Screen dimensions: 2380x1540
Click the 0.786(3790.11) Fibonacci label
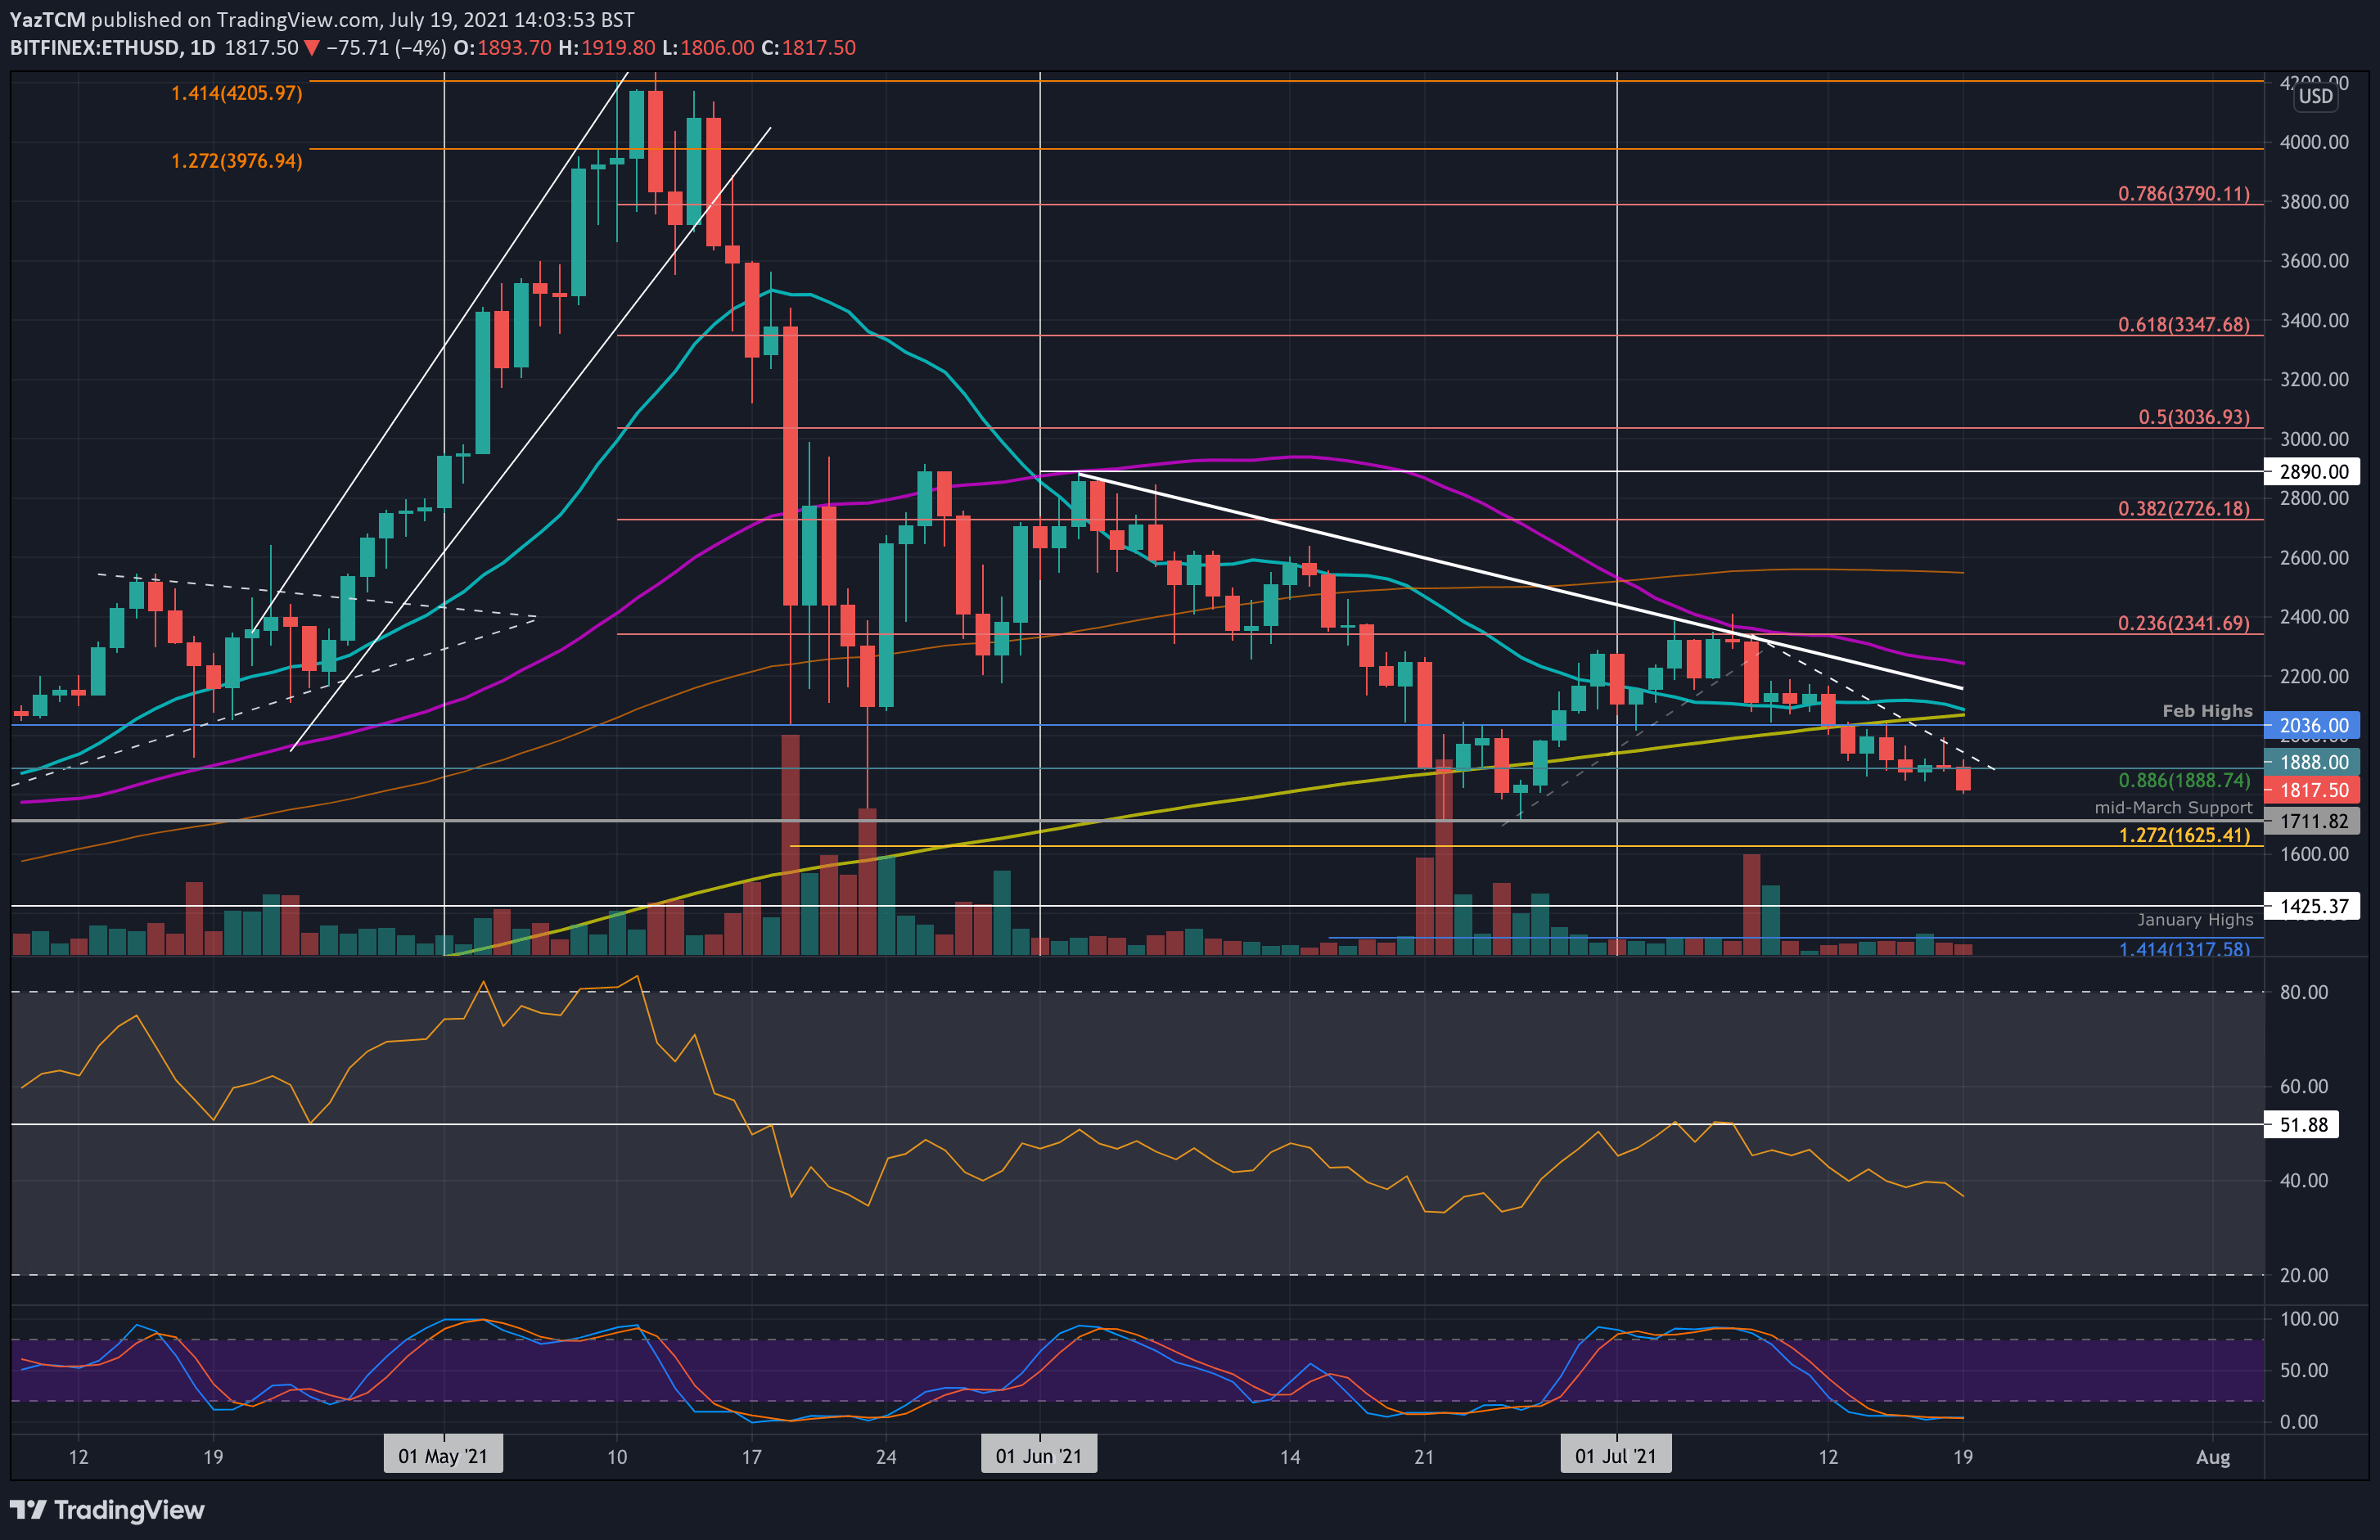tap(2184, 194)
